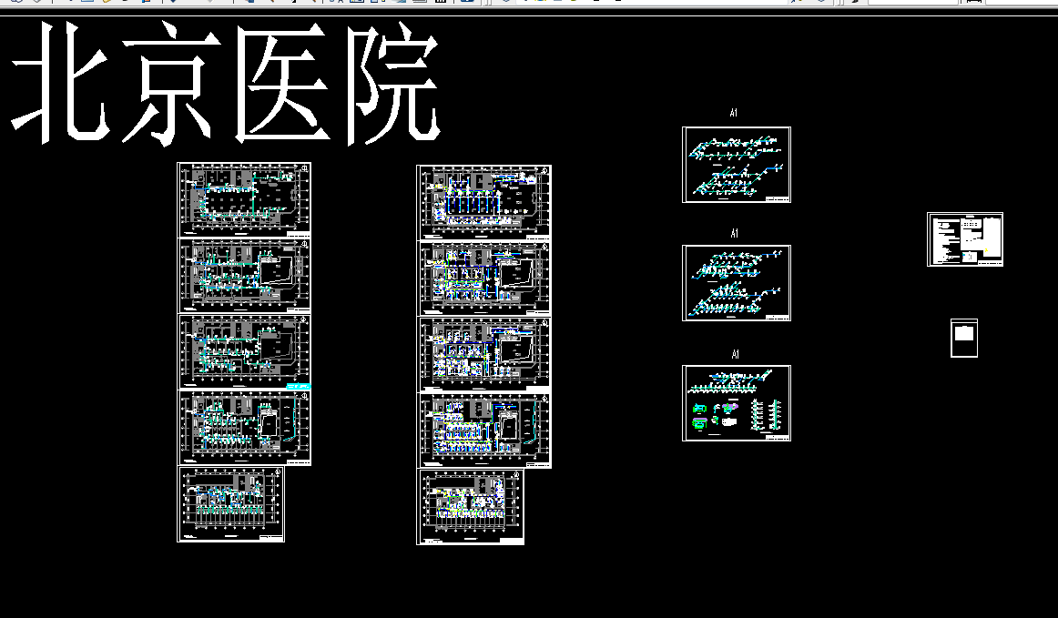Select the narrower bottom plan in left column

(x=230, y=504)
